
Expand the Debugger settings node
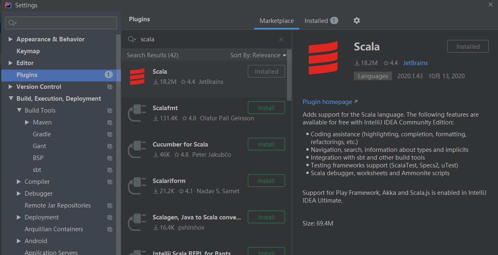point(19,194)
